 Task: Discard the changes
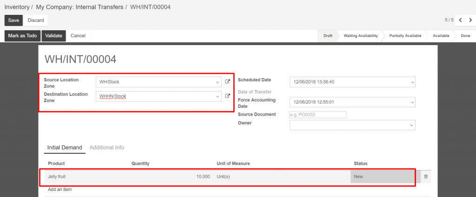point(36,20)
